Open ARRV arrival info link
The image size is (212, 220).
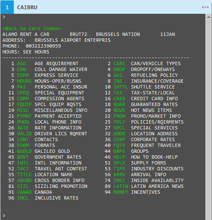[119, 174]
